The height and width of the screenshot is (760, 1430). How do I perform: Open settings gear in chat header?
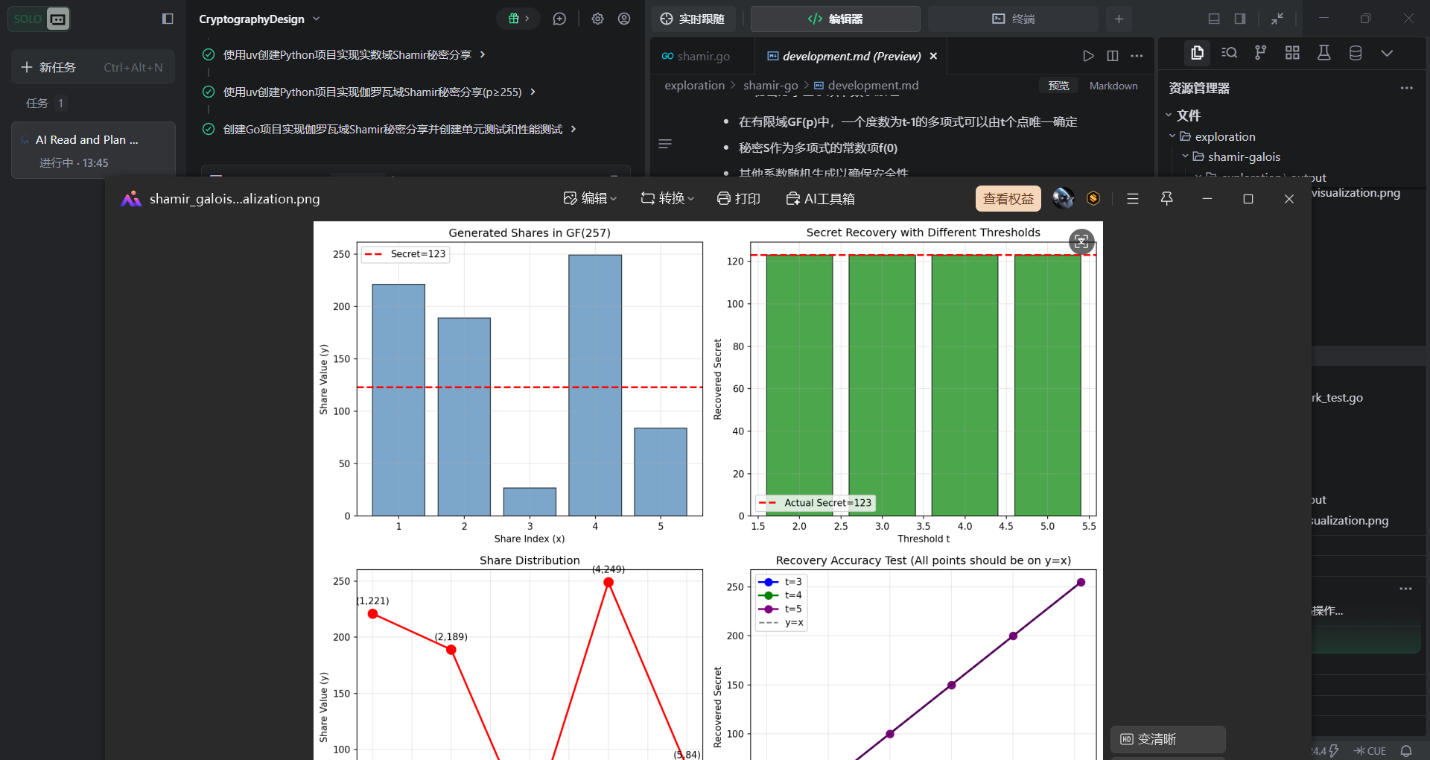597,19
